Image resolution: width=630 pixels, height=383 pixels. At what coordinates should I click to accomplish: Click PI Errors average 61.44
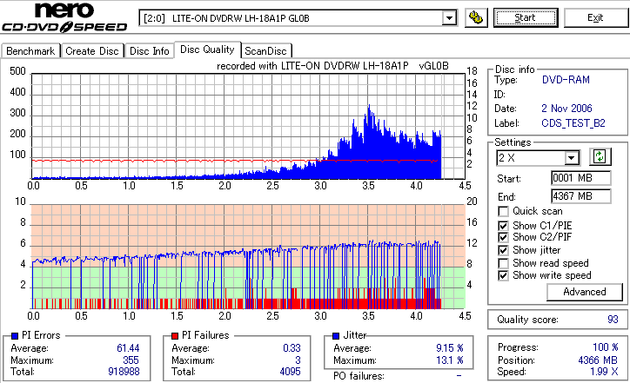point(128,348)
